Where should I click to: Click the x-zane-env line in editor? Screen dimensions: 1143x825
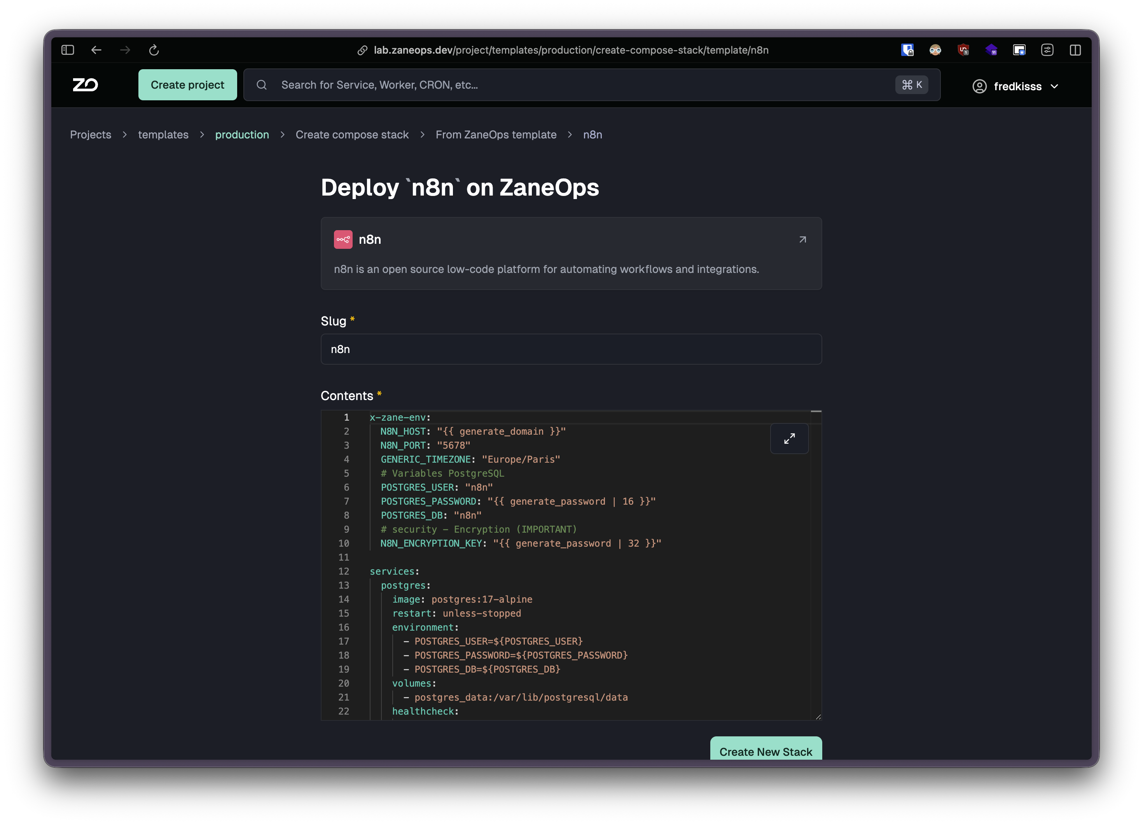coord(400,417)
